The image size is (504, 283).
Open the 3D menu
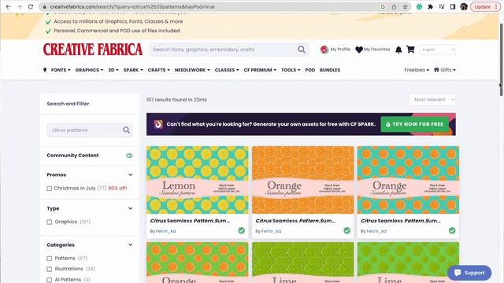(x=113, y=70)
